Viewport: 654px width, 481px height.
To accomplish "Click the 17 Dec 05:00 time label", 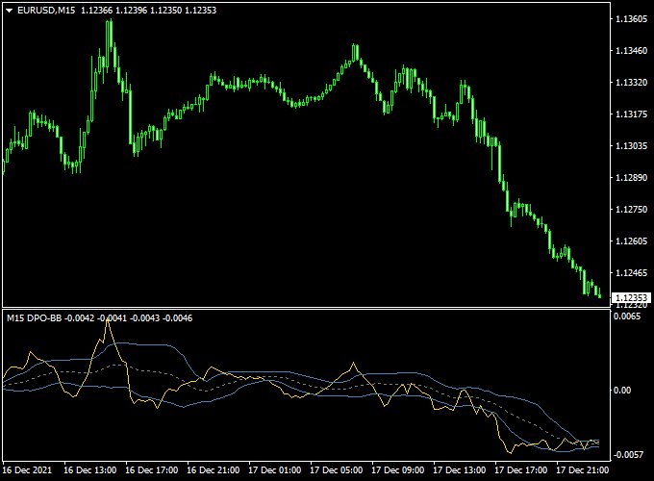I will click(x=337, y=470).
